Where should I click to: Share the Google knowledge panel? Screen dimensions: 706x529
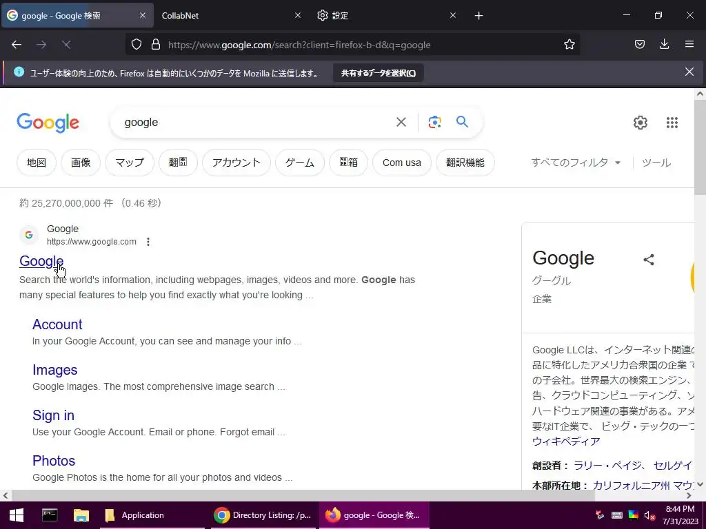pos(648,260)
